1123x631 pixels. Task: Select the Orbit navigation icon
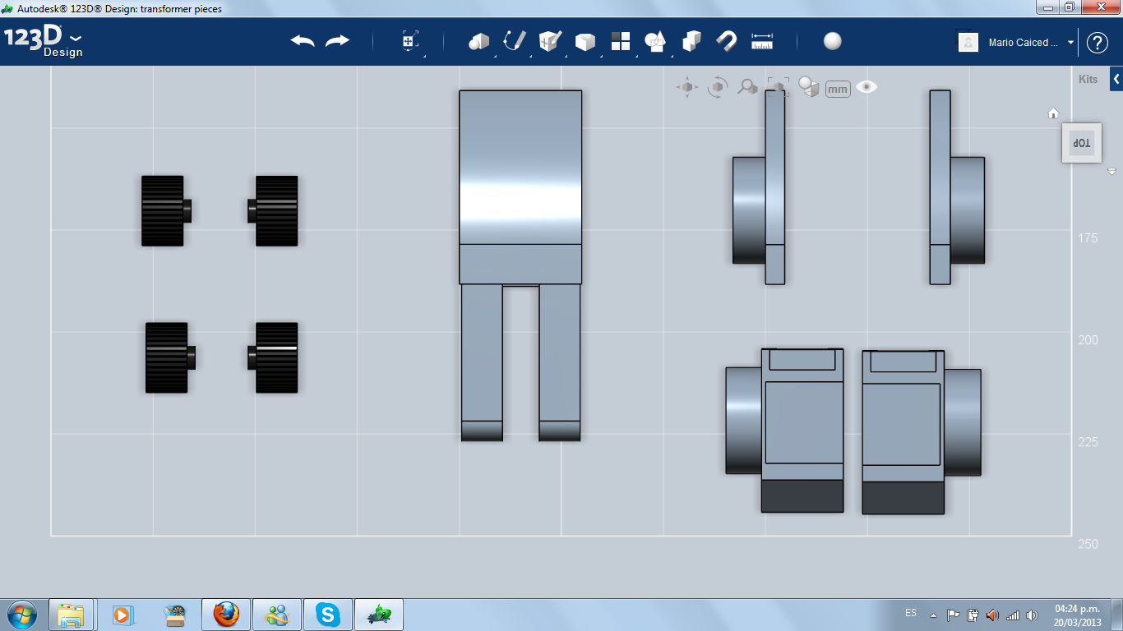pyautogui.click(x=716, y=87)
